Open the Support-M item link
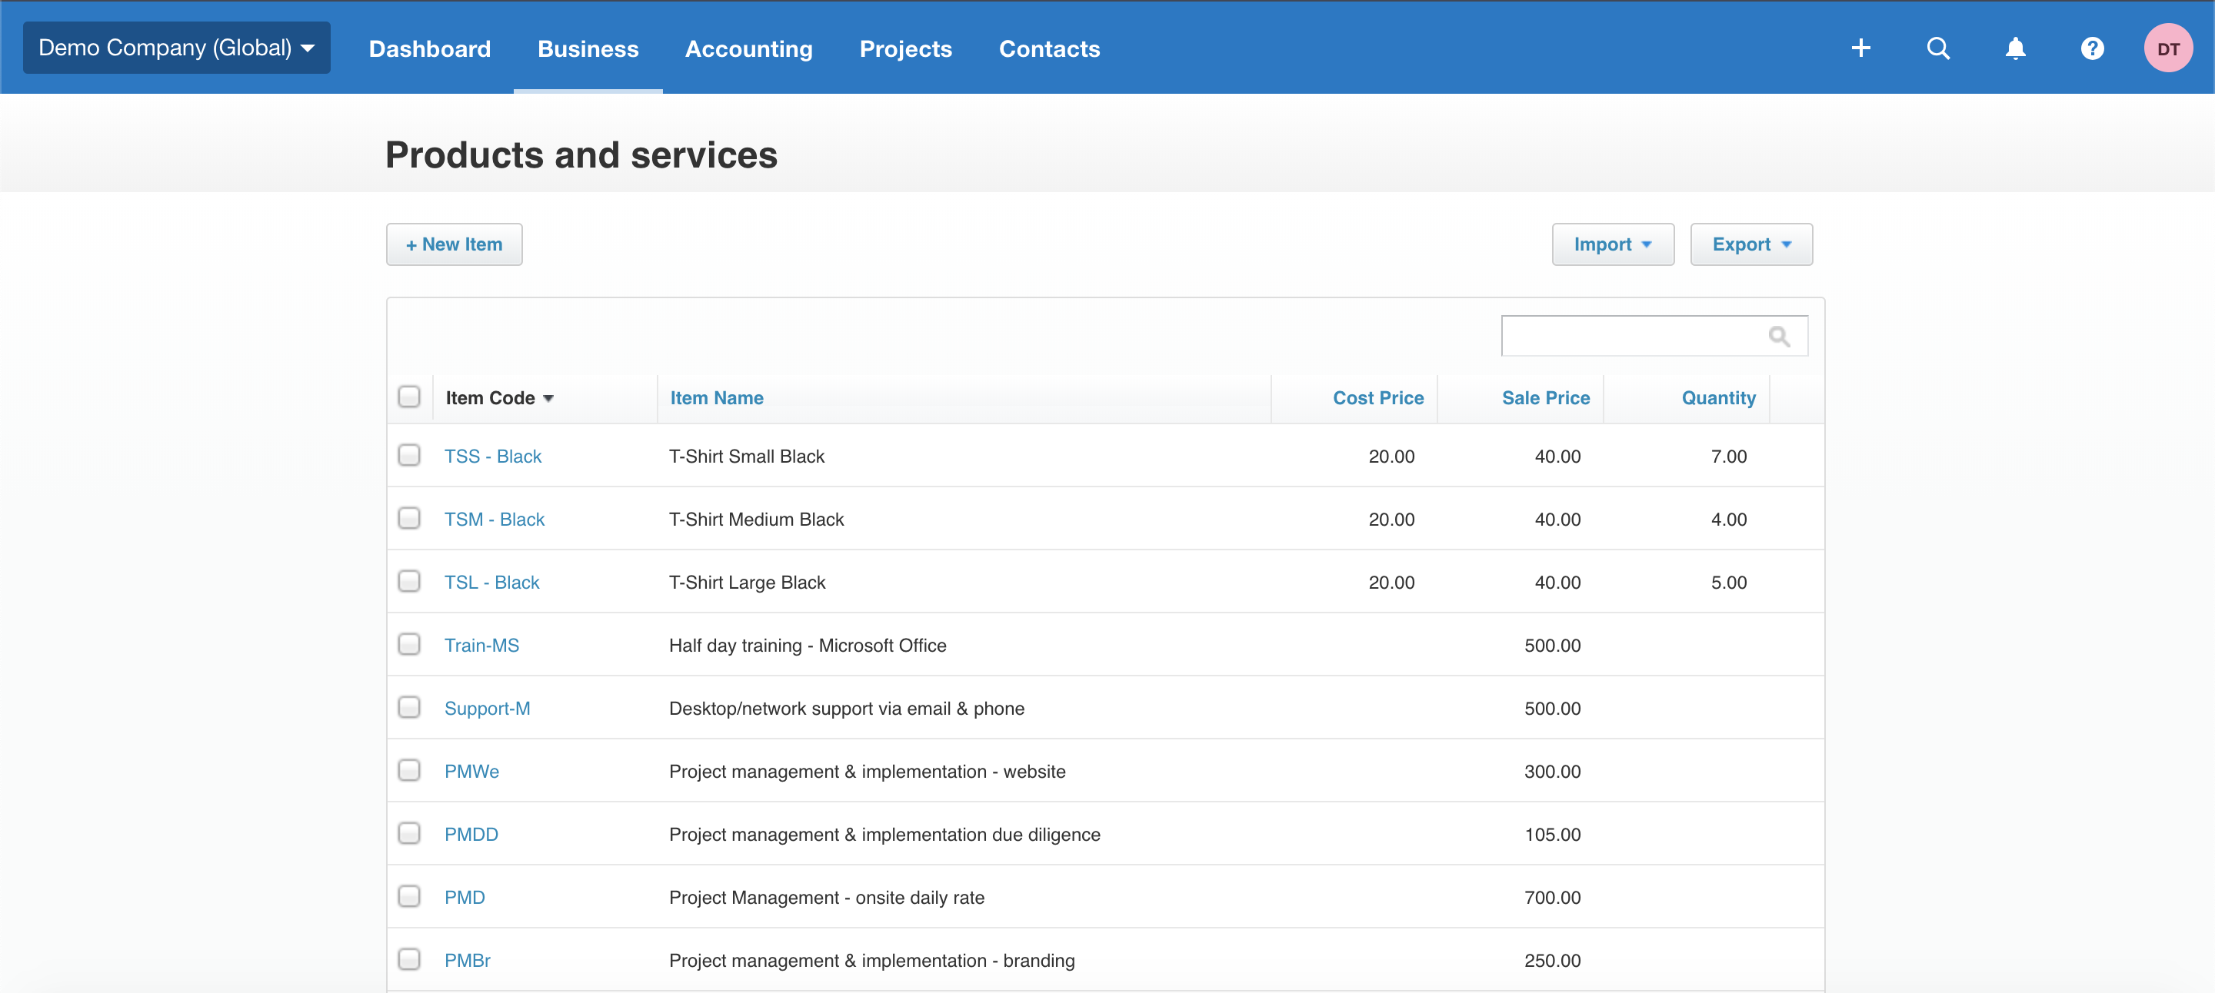Viewport: 2215px width, 993px height. pos(487,708)
